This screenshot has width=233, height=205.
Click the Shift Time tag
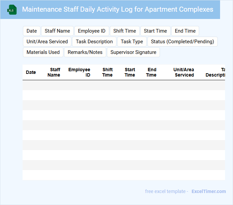click(124, 31)
